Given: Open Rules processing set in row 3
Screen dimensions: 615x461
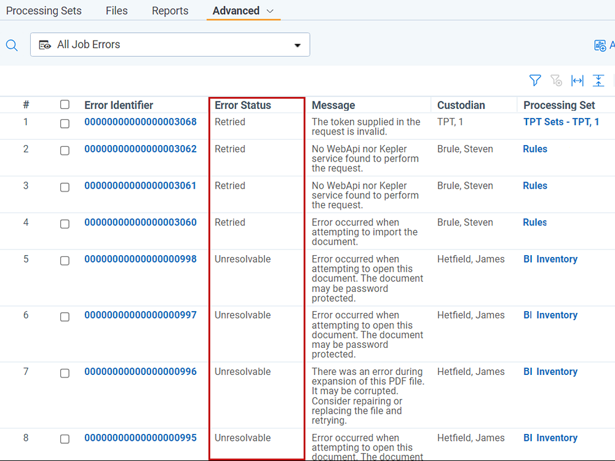Looking at the screenshot, I should [x=535, y=186].
